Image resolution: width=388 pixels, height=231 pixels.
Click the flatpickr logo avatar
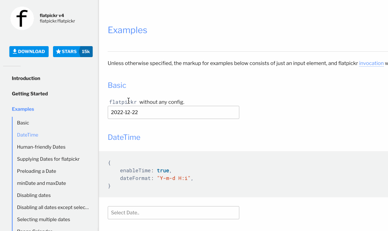pyautogui.click(x=22, y=18)
